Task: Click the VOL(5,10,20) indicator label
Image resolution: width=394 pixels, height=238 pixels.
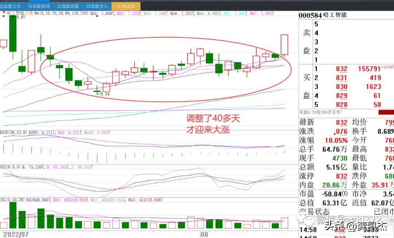Action: [x=12, y=200]
